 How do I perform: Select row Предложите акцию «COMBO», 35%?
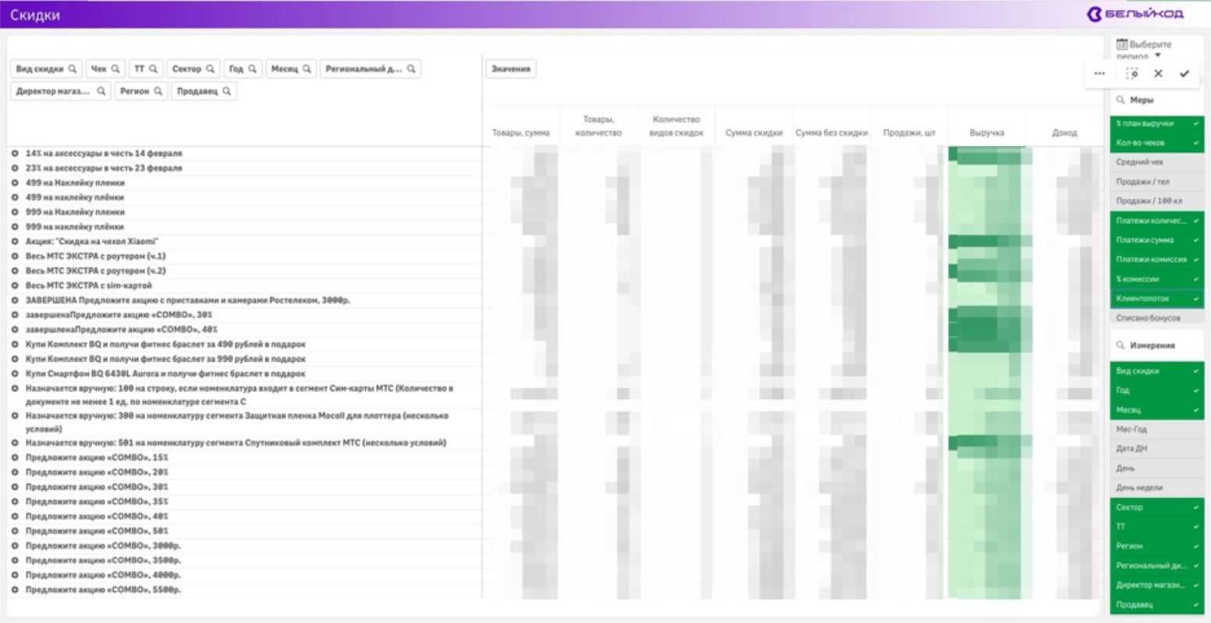coord(97,501)
